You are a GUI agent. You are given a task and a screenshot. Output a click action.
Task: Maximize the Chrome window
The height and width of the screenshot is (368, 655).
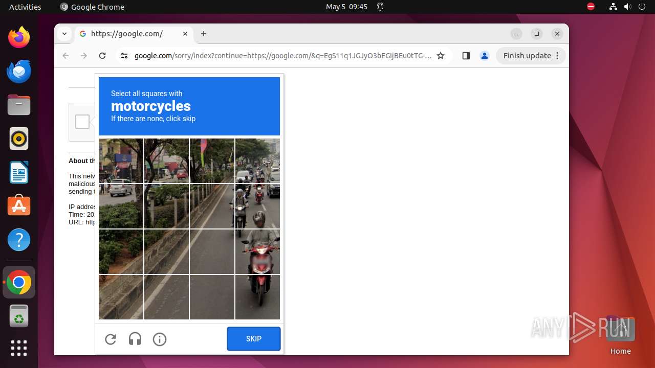(537, 34)
